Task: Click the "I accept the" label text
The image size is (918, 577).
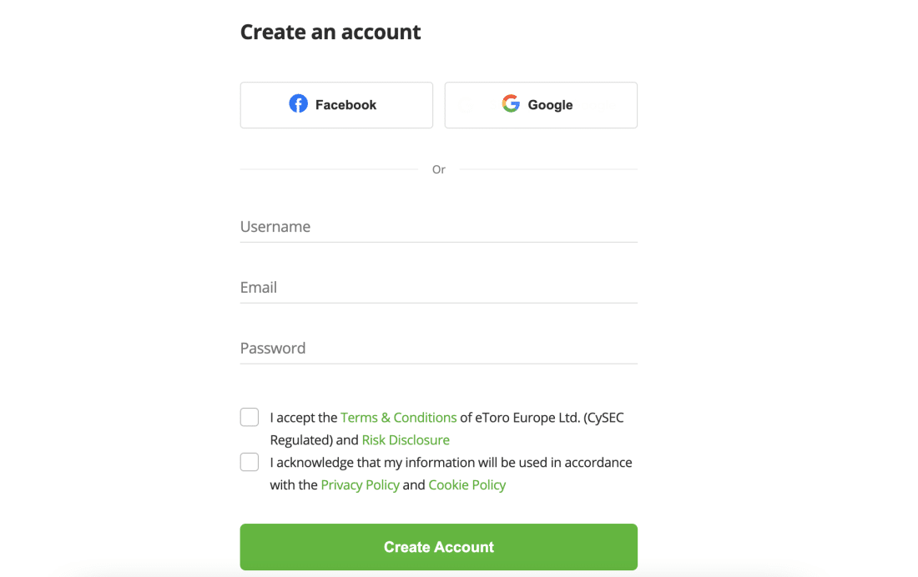Action: pyautogui.click(x=304, y=417)
